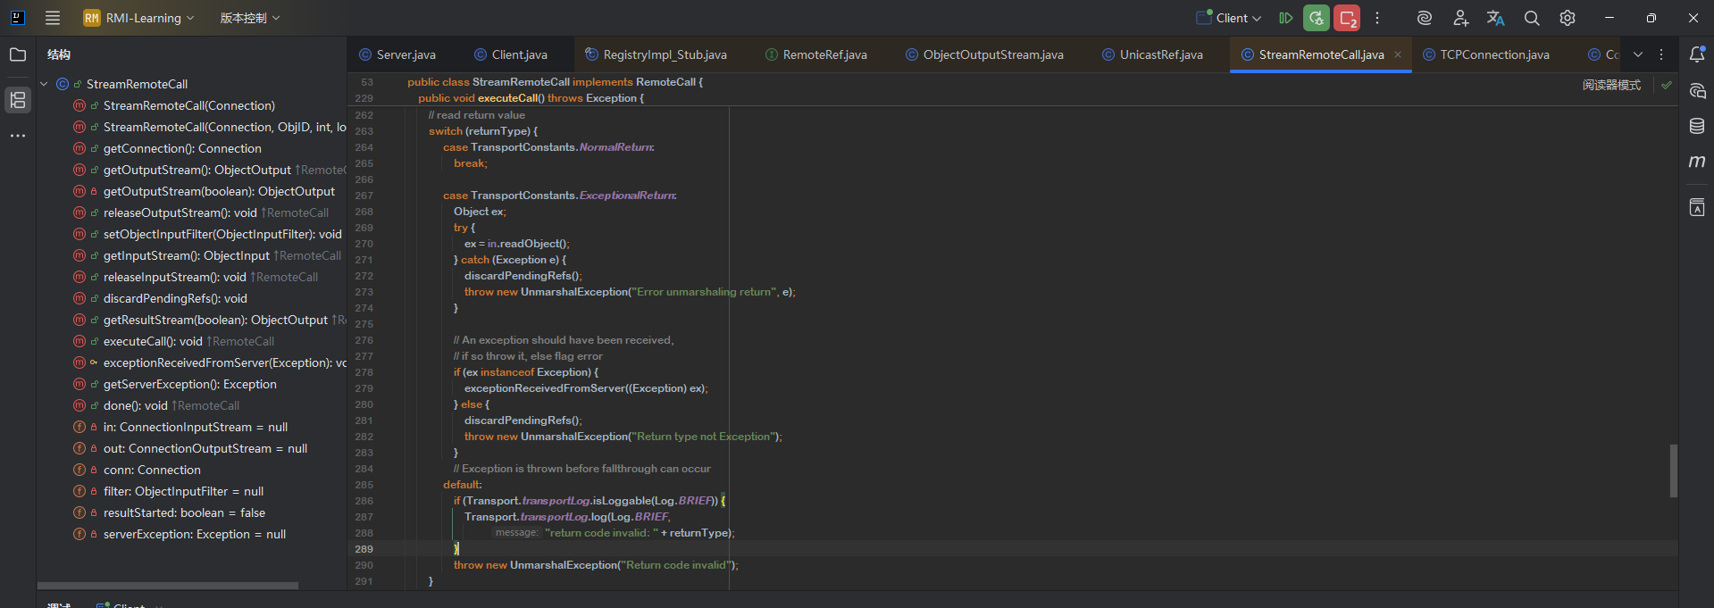
Task: Open the 版本控制 version control dropdown
Action: click(x=250, y=18)
